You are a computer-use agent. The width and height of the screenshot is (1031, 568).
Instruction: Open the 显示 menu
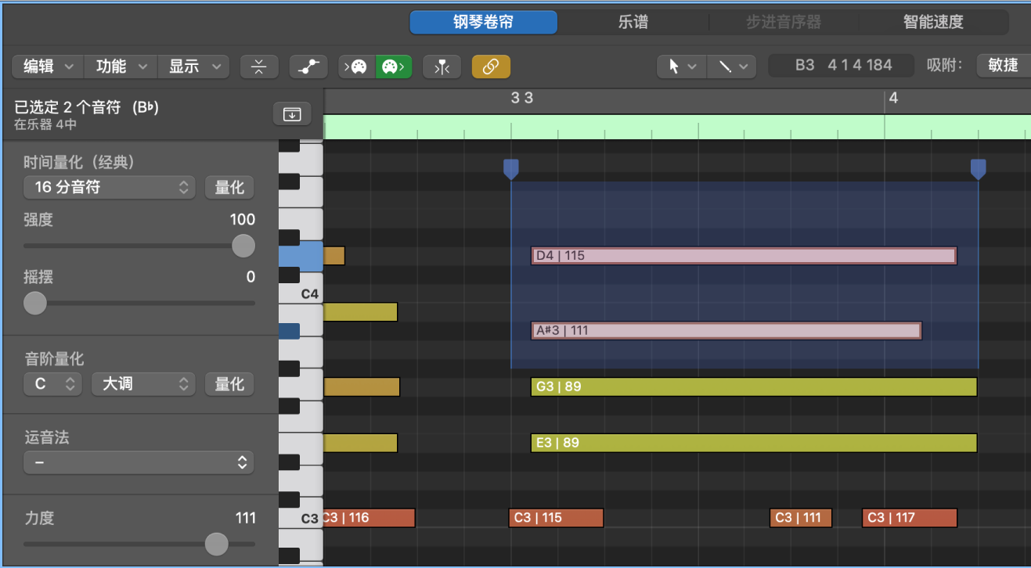[x=194, y=67]
